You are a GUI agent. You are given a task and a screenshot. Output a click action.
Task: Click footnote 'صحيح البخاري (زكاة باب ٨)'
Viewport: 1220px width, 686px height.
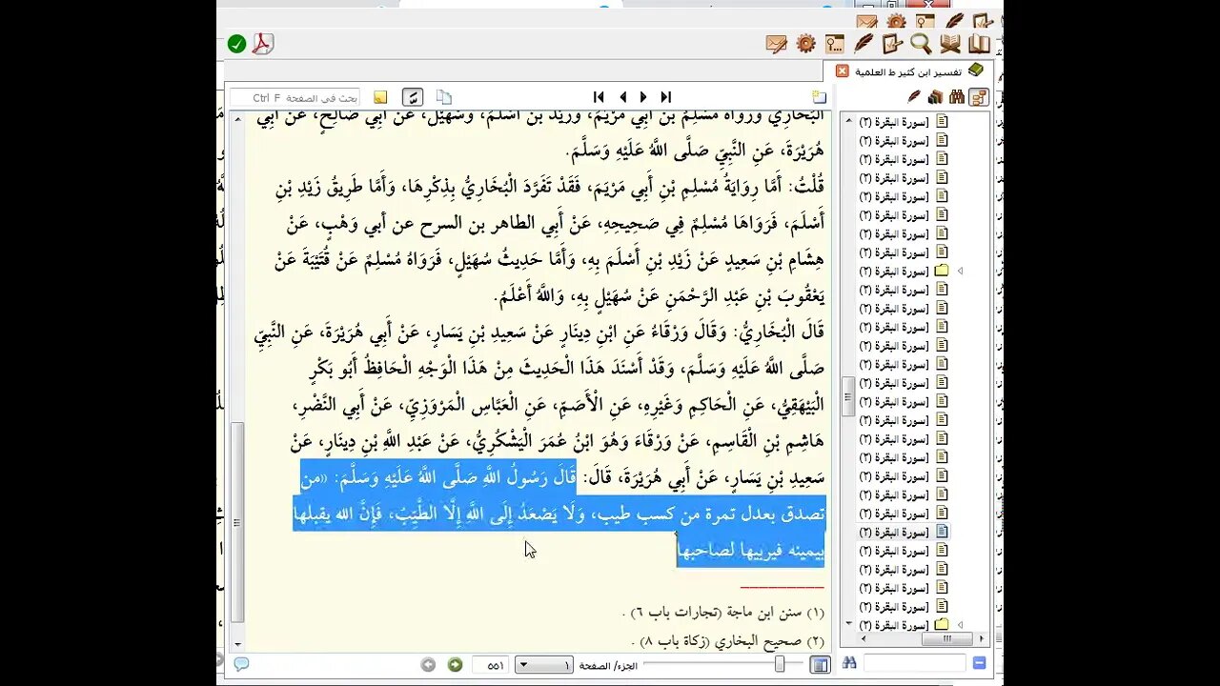[x=728, y=641]
